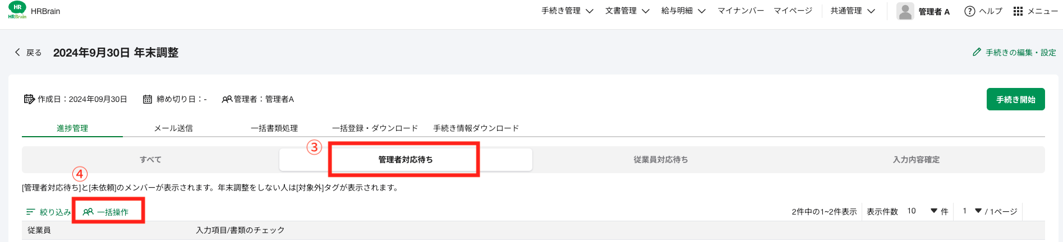Switch to the メール送信 tab
Image resolution: width=1063 pixels, height=242 pixels.
[173, 128]
